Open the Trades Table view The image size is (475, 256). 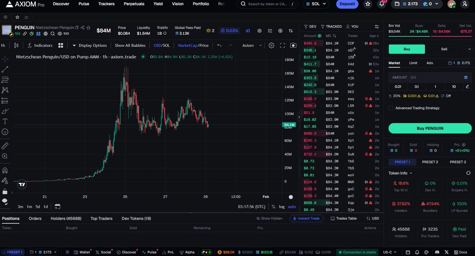pos(344,218)
